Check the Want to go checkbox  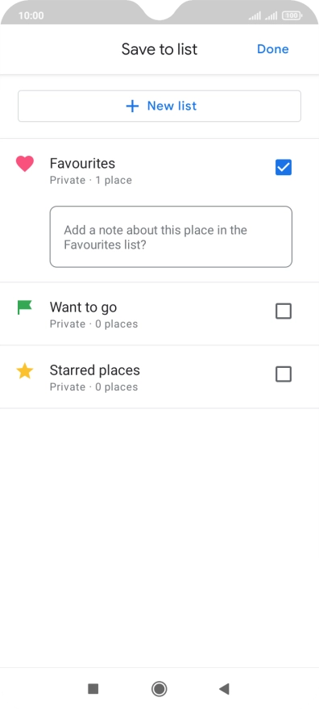(284, 311)
